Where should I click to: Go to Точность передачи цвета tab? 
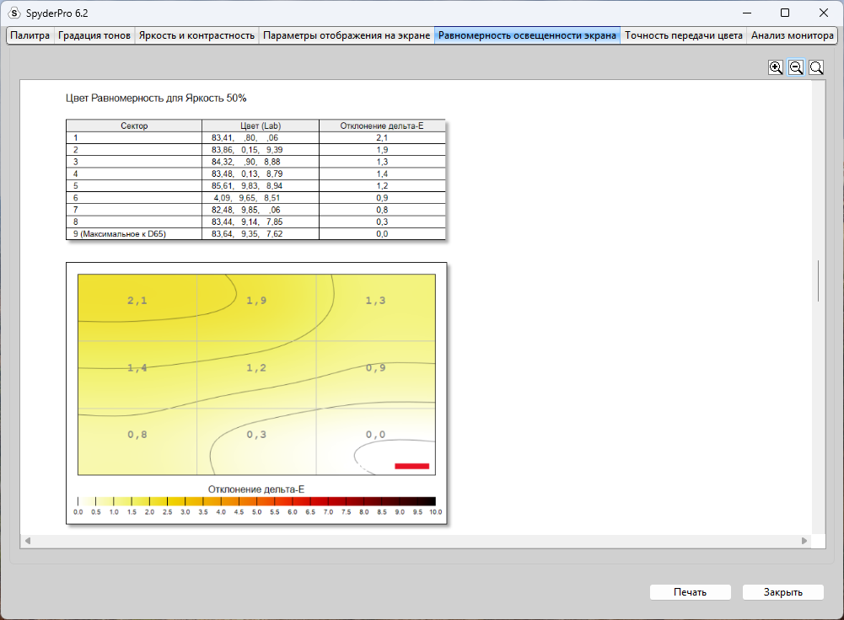point(684,35)
